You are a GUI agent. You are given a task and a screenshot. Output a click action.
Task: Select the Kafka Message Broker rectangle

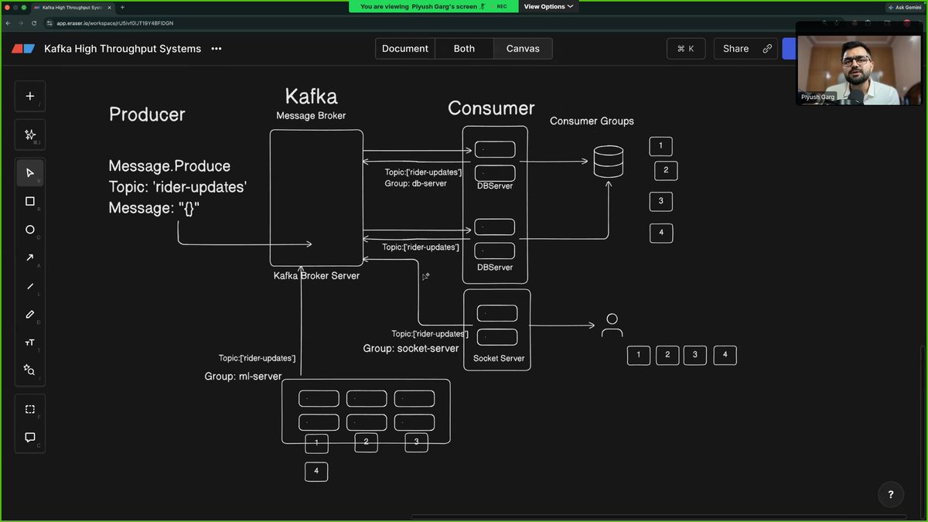(x=316, y=198)
